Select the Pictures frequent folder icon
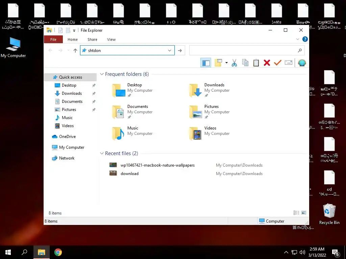The height and width of the screenshot is (259, 346). click(196, 112)
